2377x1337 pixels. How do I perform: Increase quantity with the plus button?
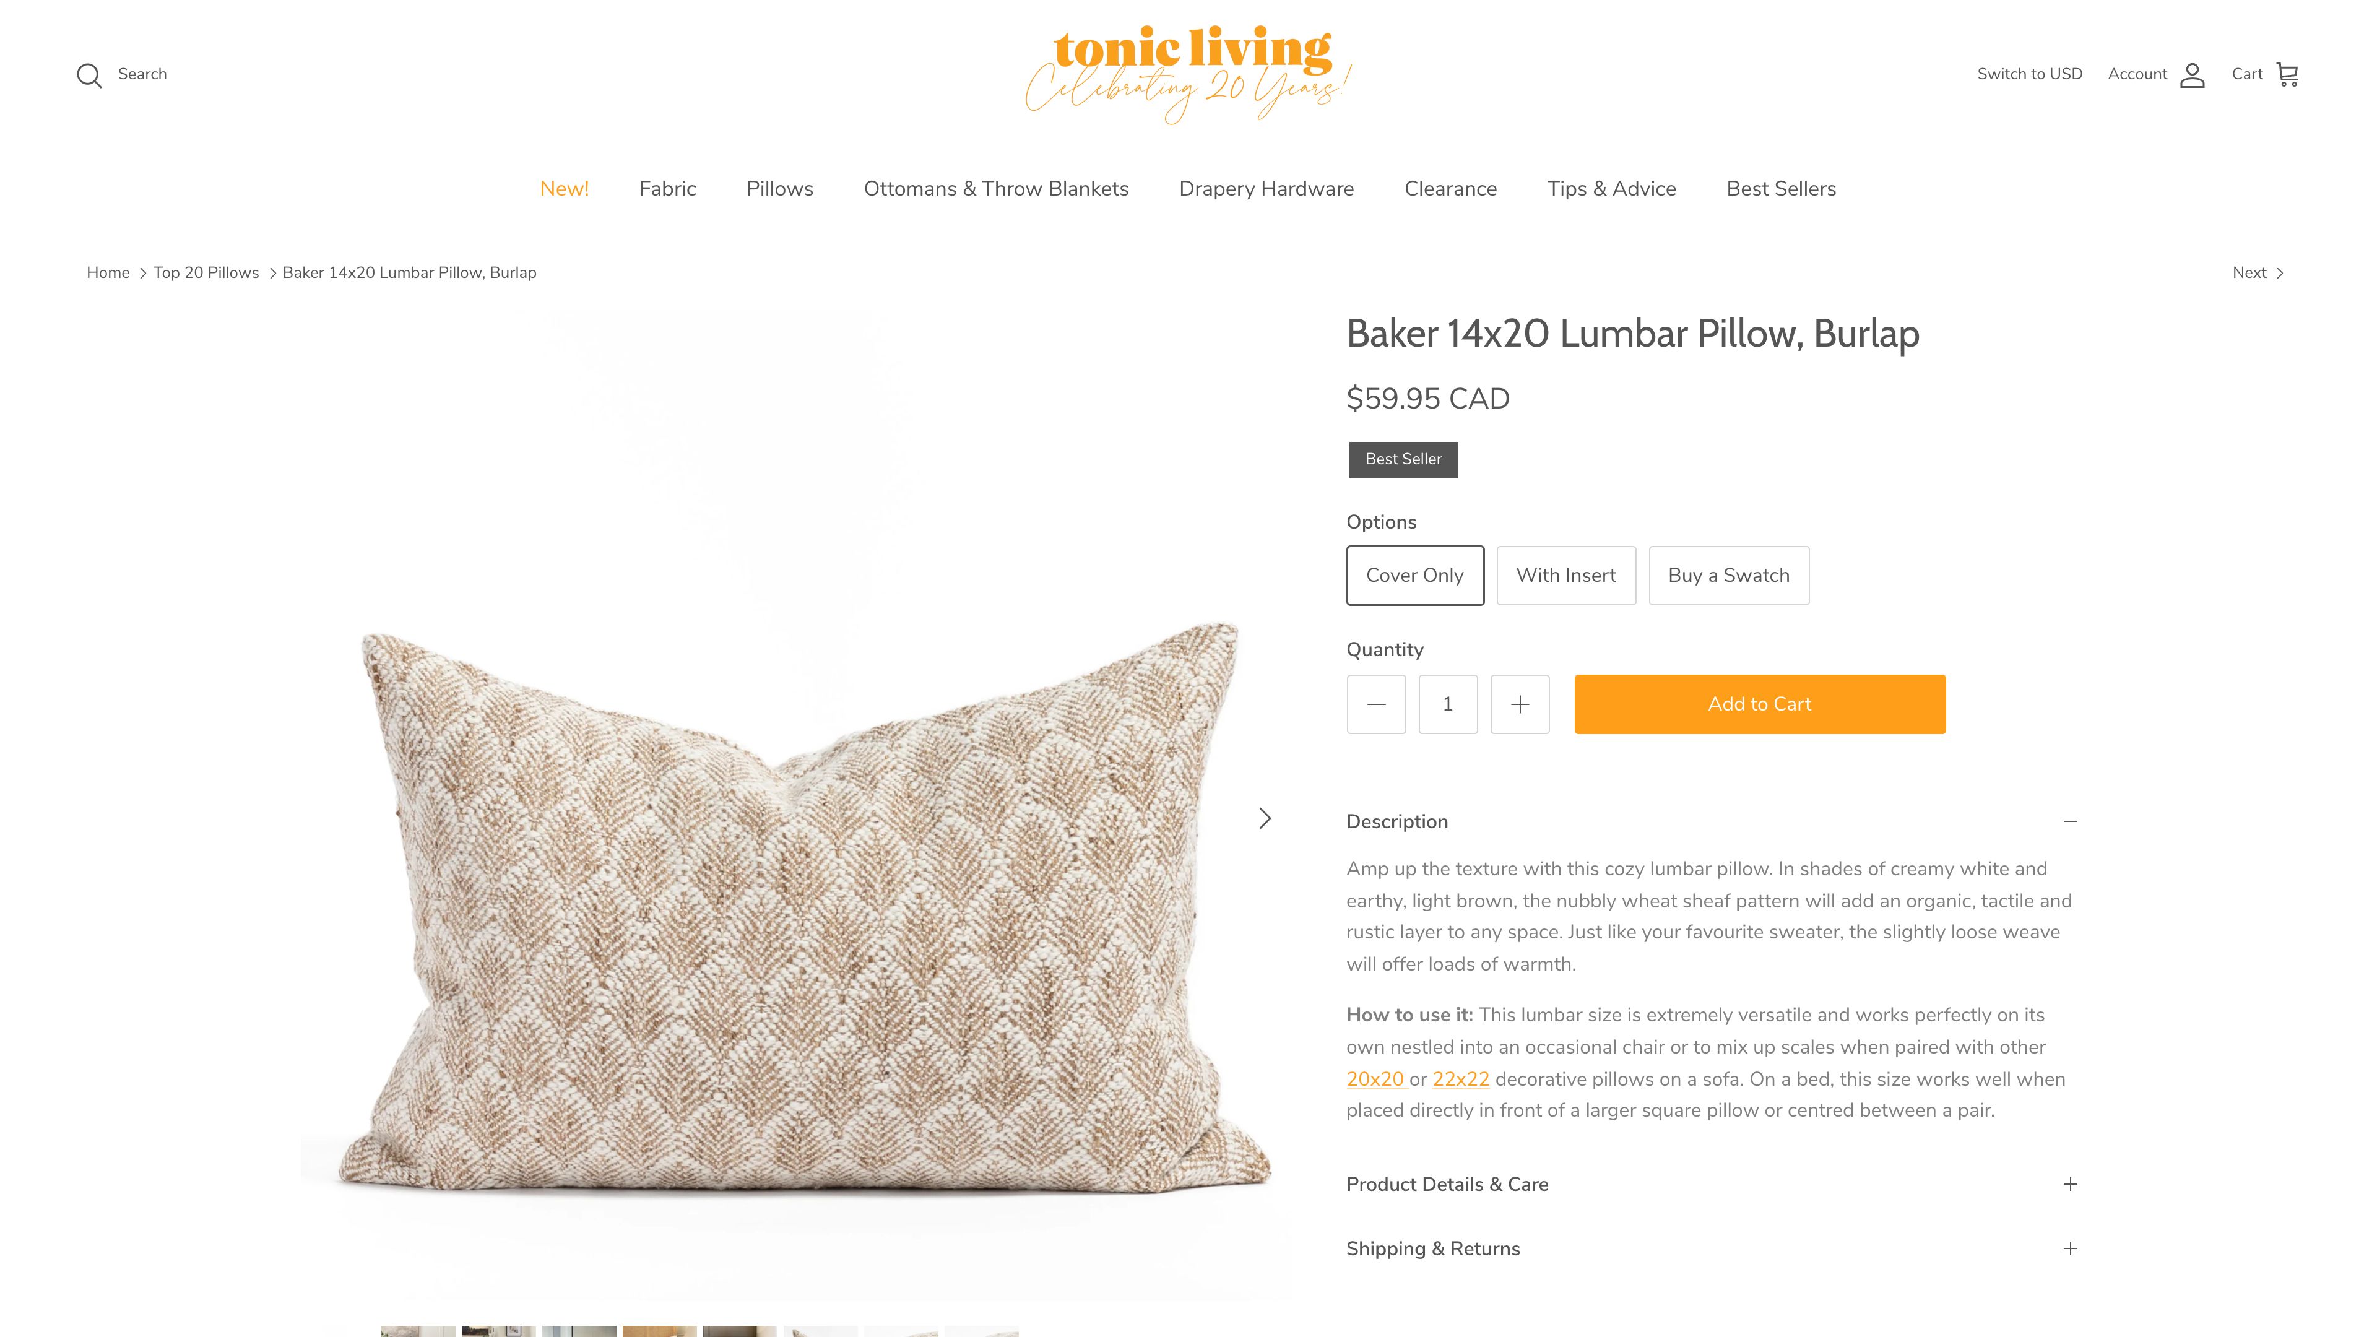(1520, 704)
